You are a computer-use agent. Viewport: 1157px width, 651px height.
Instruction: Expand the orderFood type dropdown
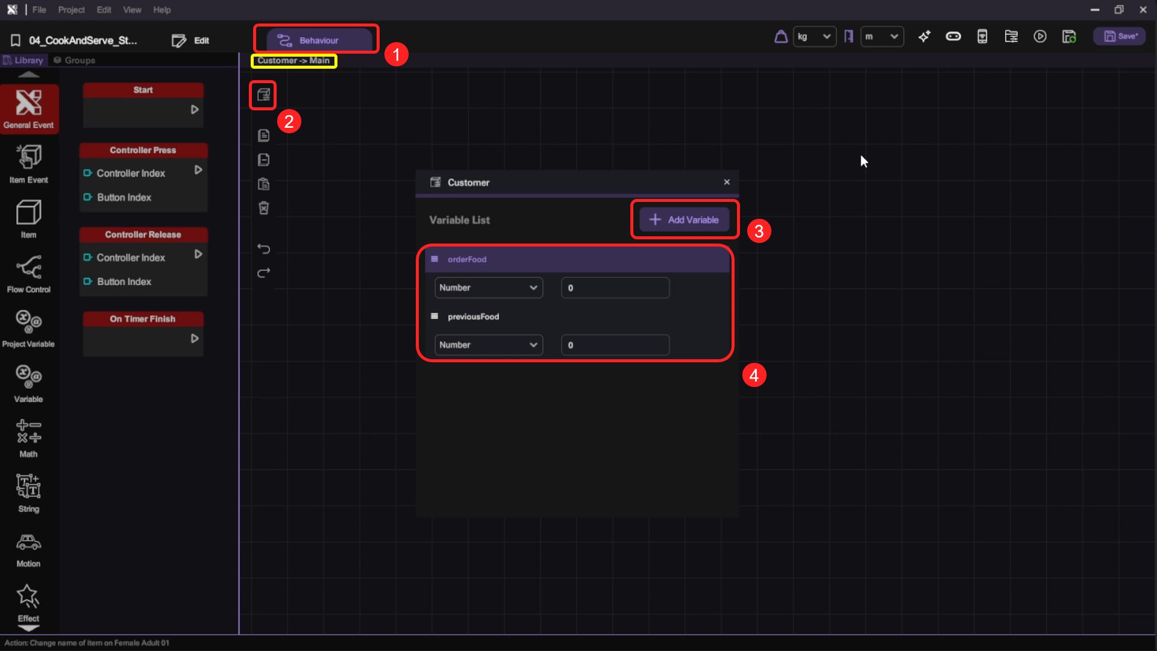click(x=488, y=288)
